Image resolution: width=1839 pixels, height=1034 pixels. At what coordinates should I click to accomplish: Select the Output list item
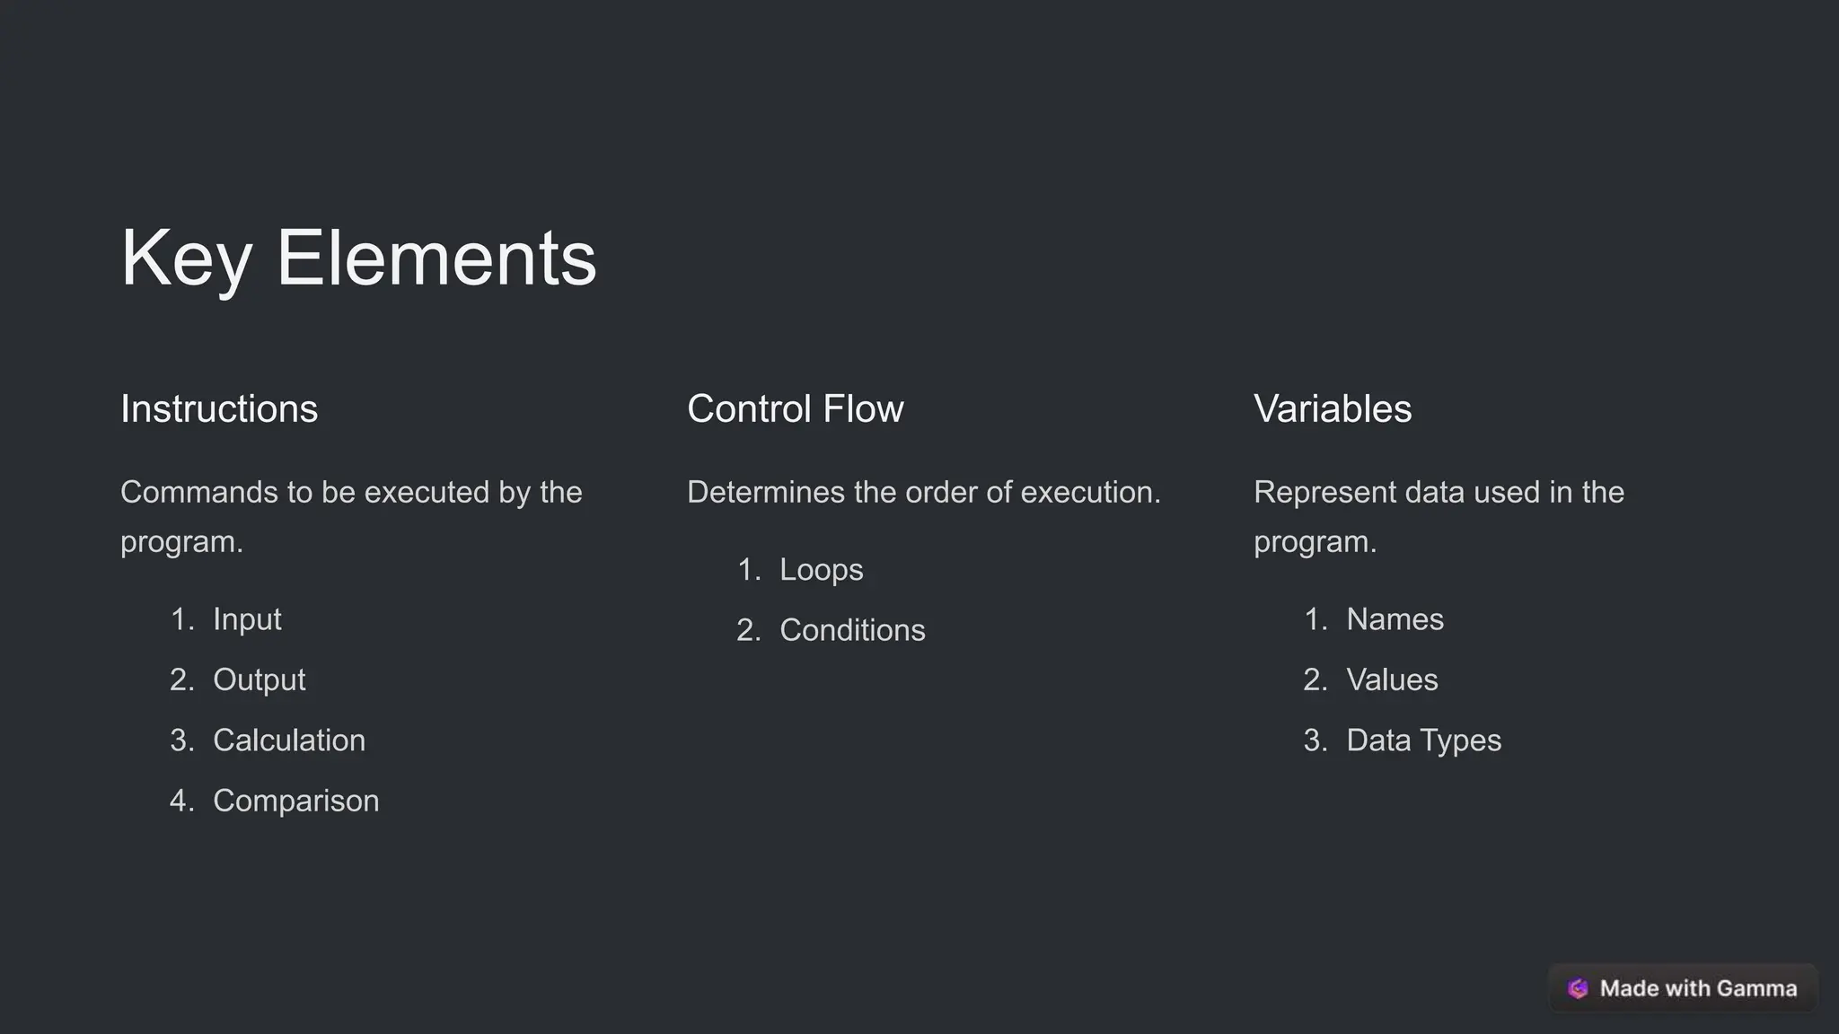tap(259, 679)
